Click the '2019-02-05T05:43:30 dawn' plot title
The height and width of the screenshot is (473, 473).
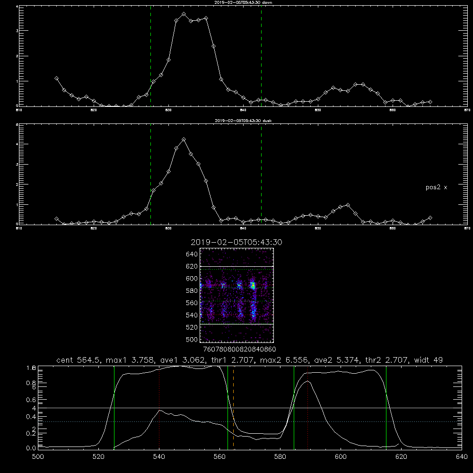point(243,2)
